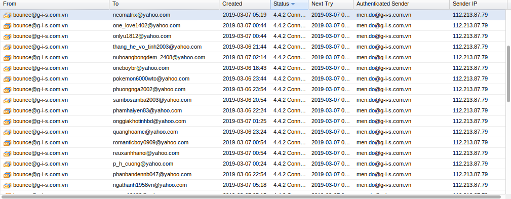Screen dimensions: 511x199
Task: Click the mail icon in the thang_he_vo_tinh2003 row
Action: click(7, 47)
